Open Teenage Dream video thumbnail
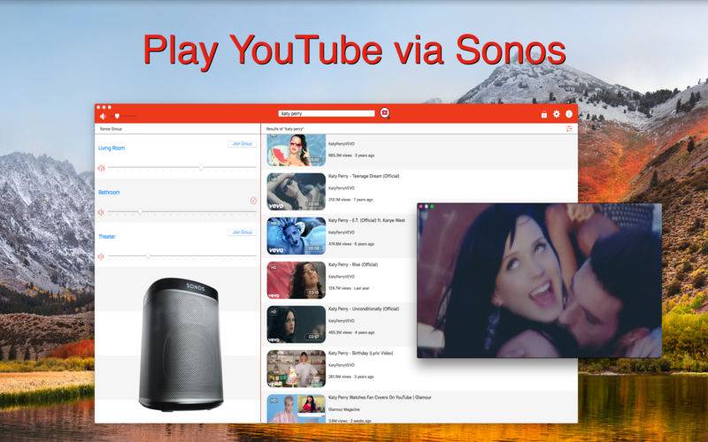708x442 pixels. tap(296, 192)
